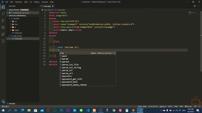Open the Search view in the activity bar

tap(3, 14)
